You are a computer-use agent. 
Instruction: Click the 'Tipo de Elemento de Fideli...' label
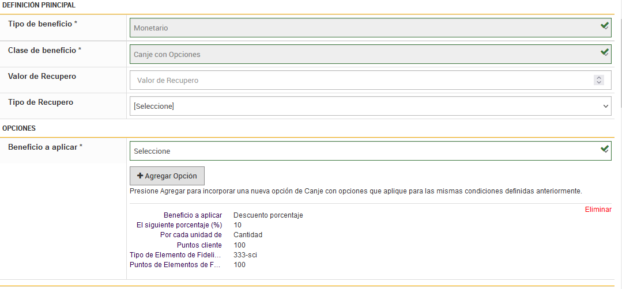tap(175, 255)
